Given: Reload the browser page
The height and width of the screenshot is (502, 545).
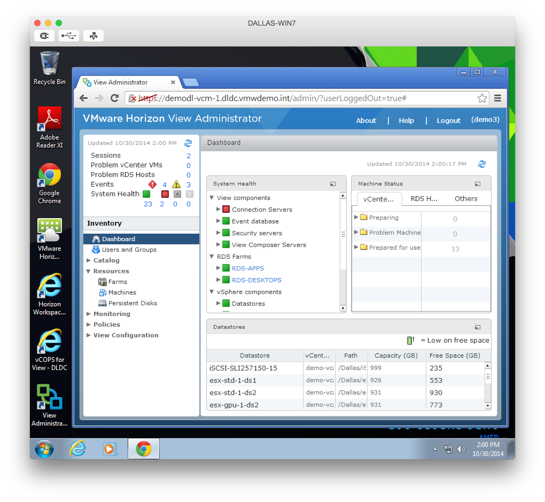Looking at the screenshot, I should tap(115, 98).
